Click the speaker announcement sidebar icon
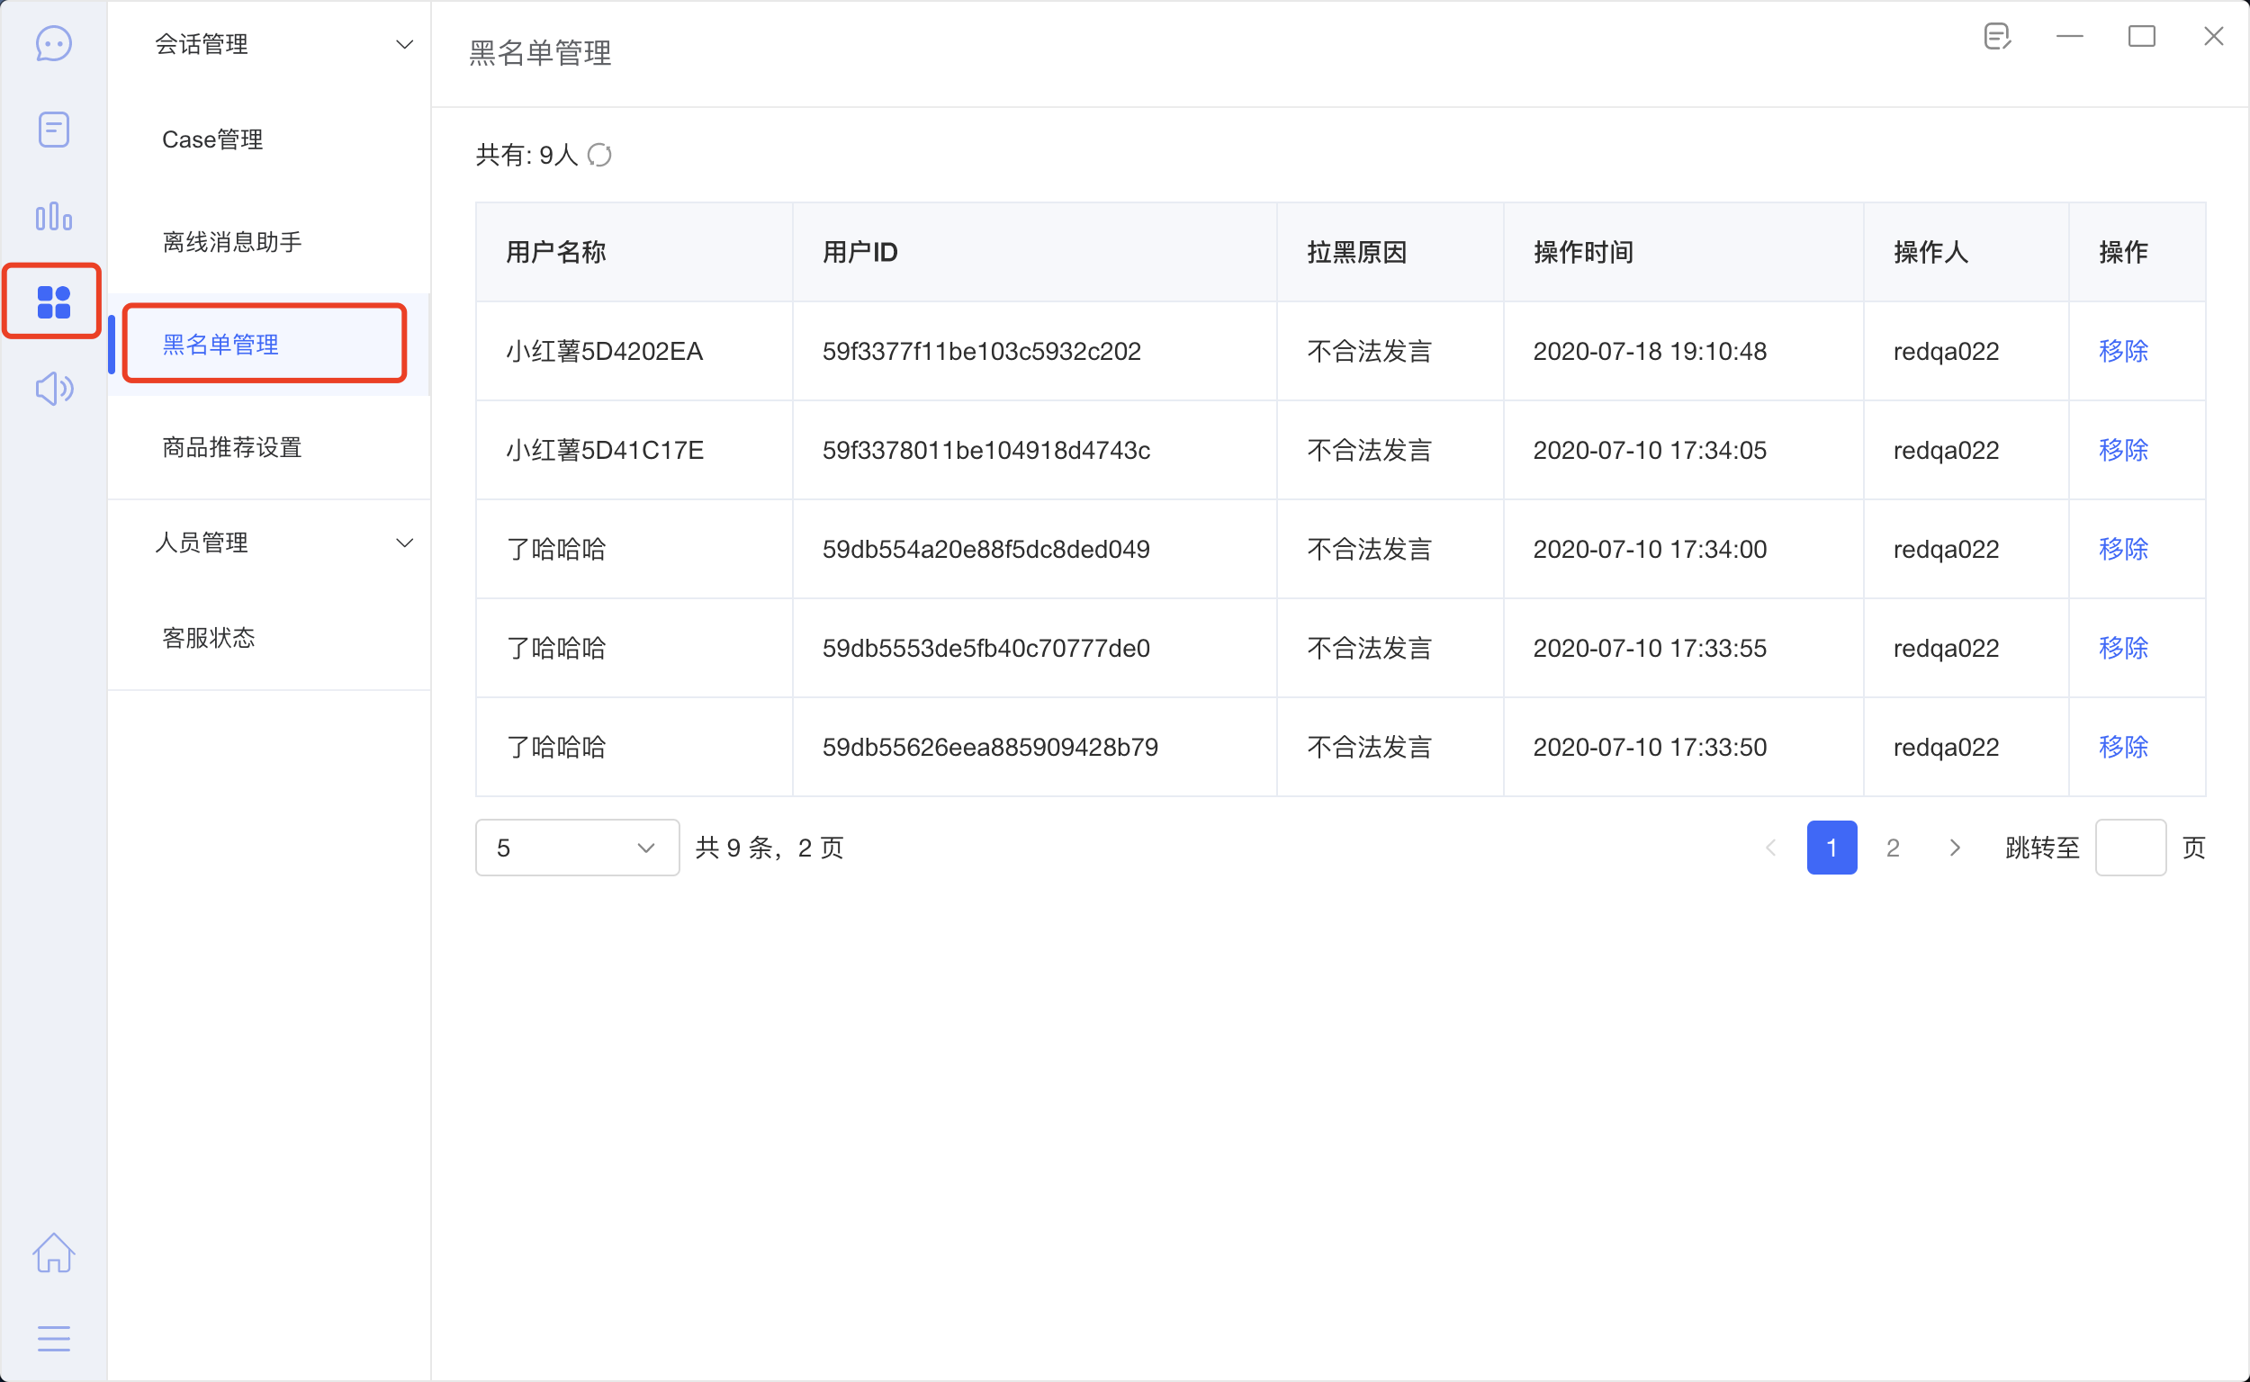Image resolution: width=2250 pixels, height=1382 pixels. pyautogui.click(x=53, y=389)
